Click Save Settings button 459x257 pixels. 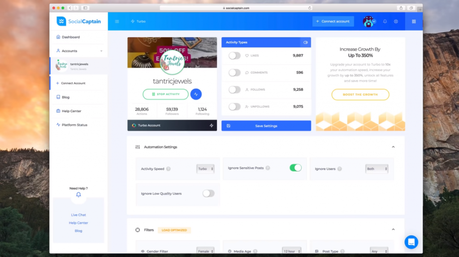[x=266, y=126]
